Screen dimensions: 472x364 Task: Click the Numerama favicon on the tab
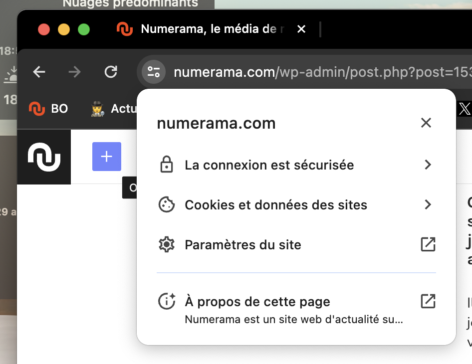click(125, 29)
